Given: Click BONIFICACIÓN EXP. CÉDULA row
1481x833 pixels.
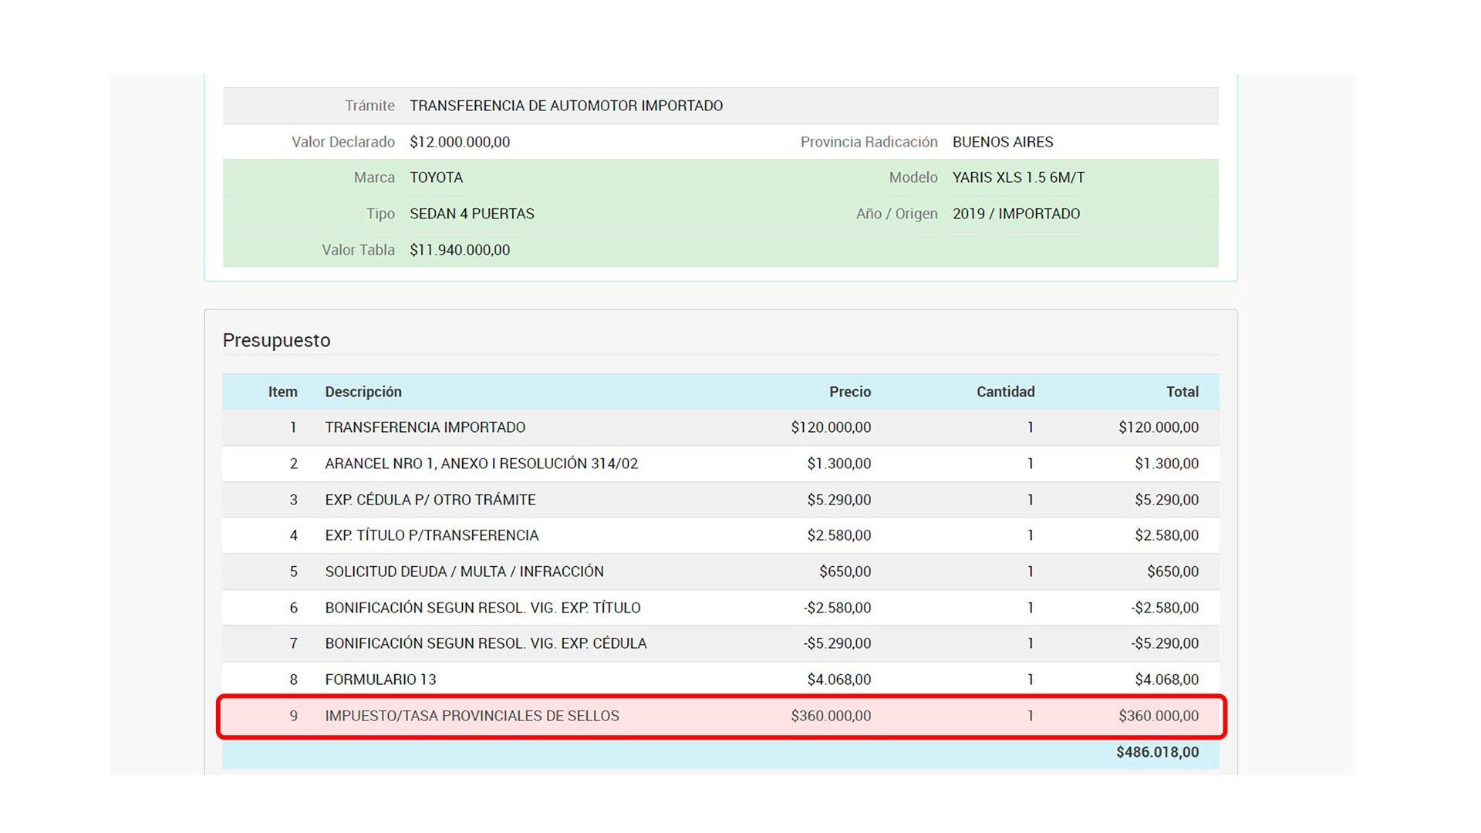Looking at the screenshot, I should (x=486, y=643).
